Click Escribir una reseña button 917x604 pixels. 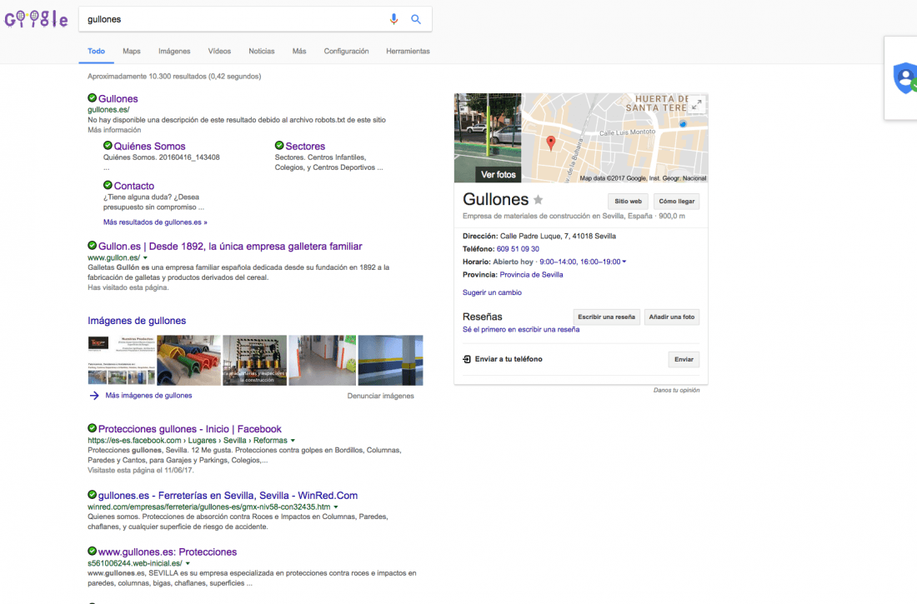coord(606,317)
